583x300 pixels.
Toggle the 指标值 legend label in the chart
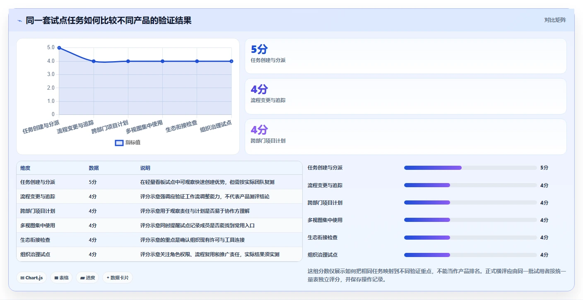(133, 143)
